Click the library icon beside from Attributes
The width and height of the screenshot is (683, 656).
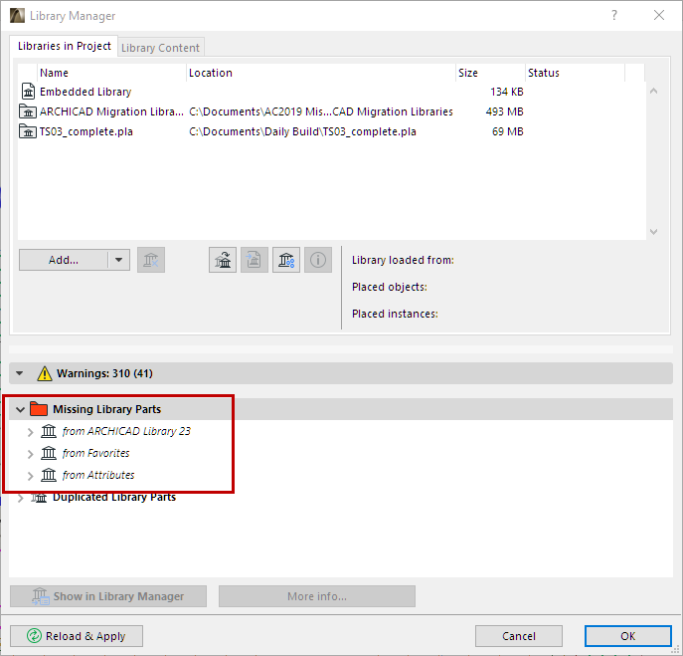coord(49,475)
